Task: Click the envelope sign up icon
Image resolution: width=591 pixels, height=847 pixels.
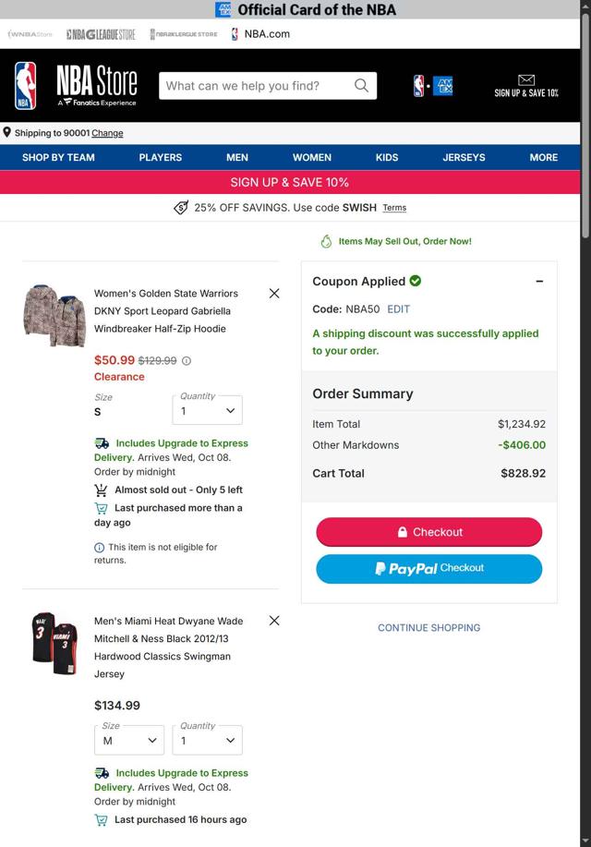Action: 526,81
